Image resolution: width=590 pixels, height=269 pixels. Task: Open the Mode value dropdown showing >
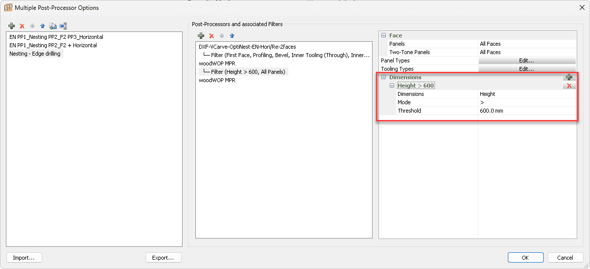(x=527, y=102)
